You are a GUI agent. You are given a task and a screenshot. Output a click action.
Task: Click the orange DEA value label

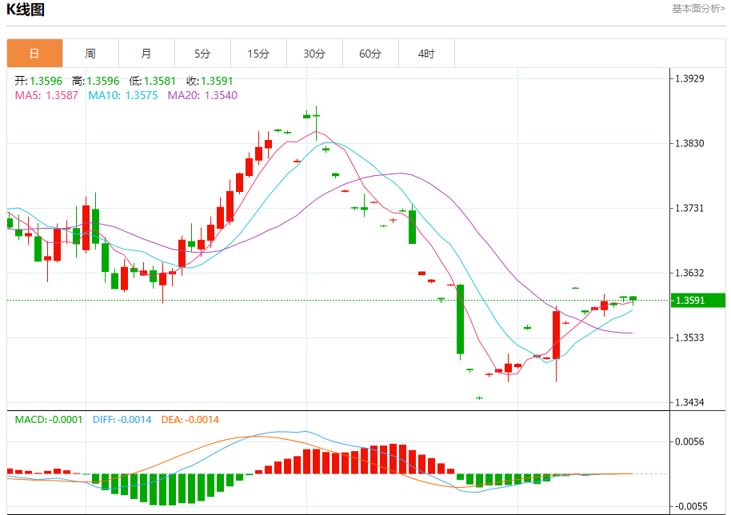[190, 420]
